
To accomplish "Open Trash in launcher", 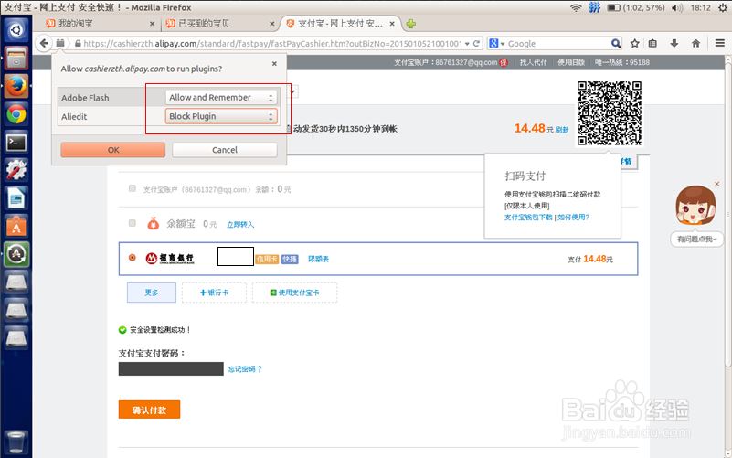I will tap(16, 442).
